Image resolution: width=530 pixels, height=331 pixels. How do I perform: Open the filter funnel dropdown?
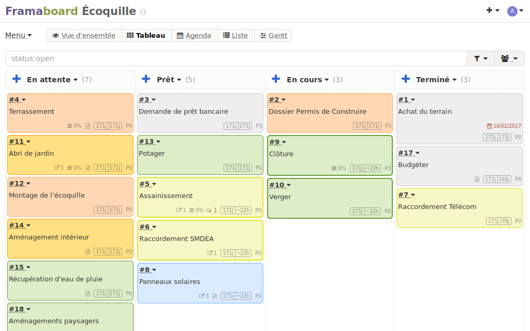click(x=480, y=59)
